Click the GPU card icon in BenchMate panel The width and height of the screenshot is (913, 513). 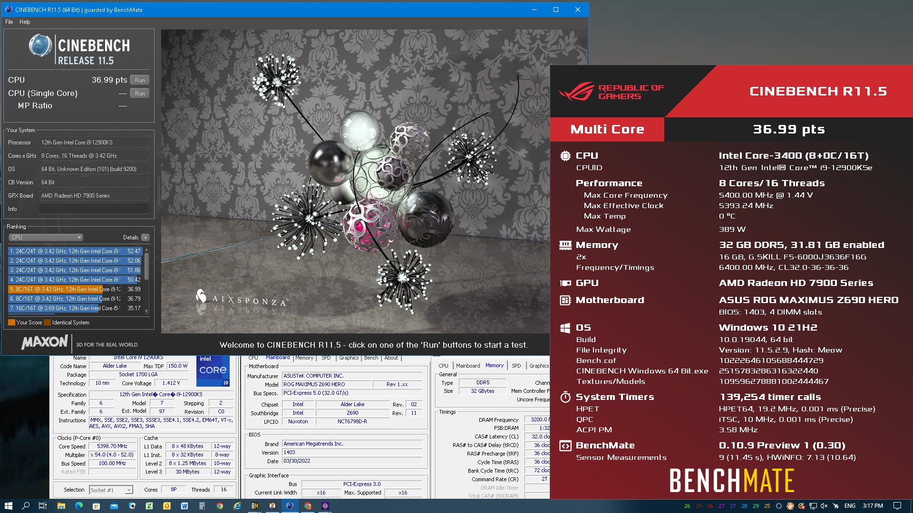point(565,283)
